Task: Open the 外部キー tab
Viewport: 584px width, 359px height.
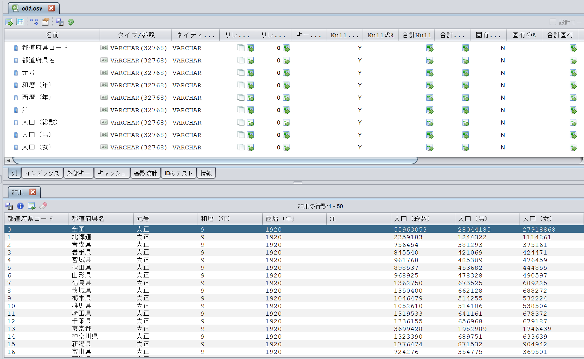Action: (x=78, y=173)
